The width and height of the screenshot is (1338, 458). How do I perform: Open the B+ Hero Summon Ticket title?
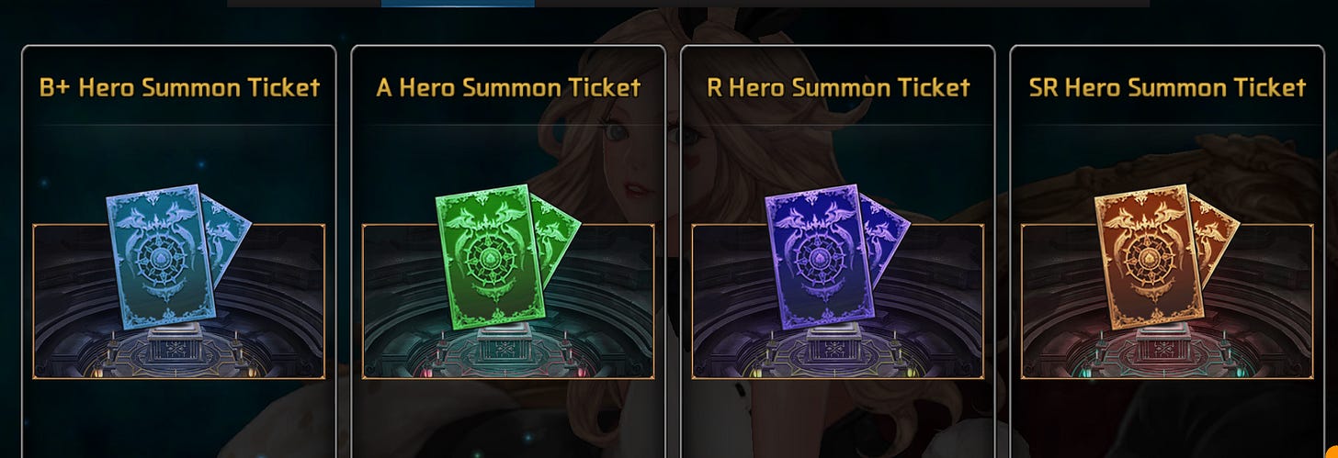tap(179, 88)
